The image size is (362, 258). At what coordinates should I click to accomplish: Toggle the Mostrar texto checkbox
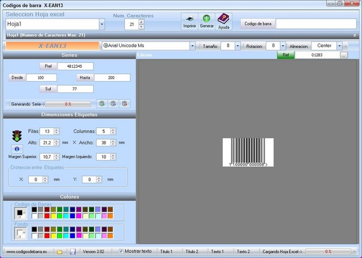(x=120, y=251)
